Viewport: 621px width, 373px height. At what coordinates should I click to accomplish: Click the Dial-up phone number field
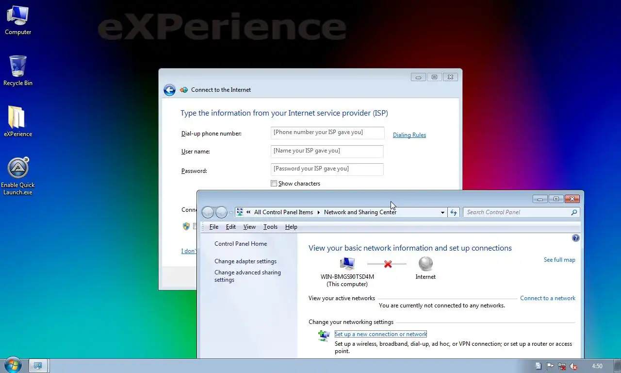(x=327, y=133)
